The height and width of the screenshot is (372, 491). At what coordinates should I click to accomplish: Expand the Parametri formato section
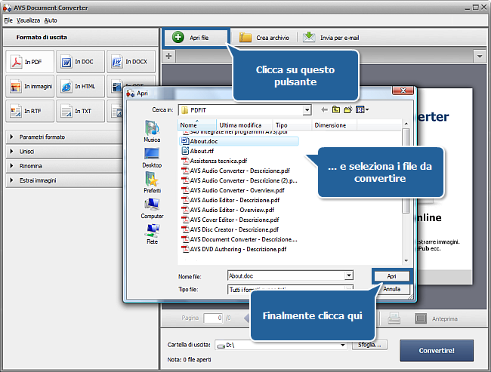point(64,137)
